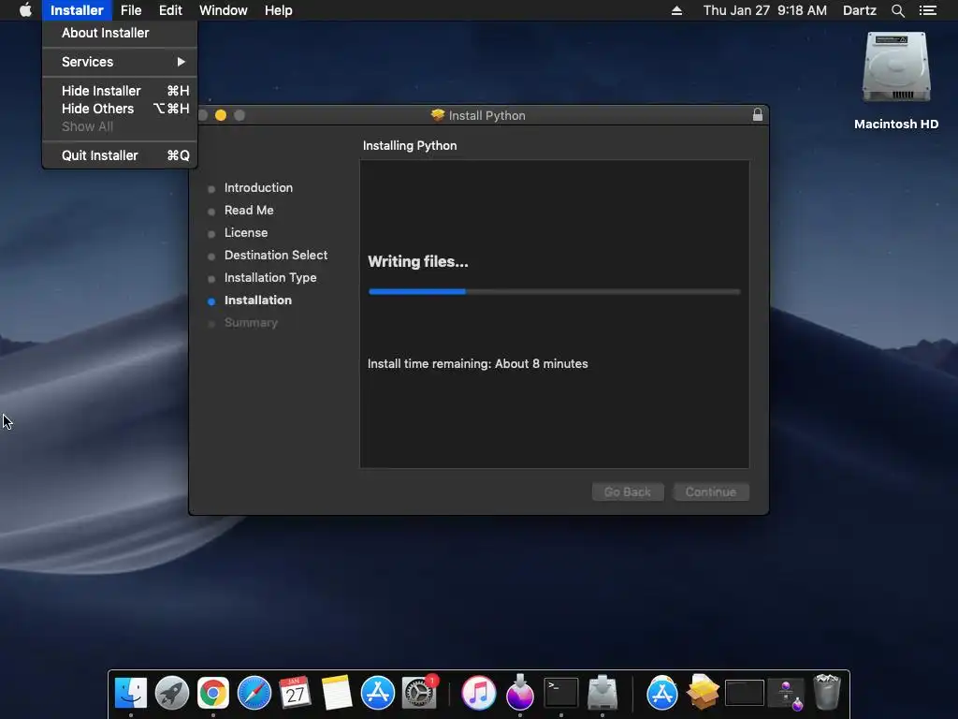Click the Introduction step in sidebar
The width and height of the screenshot is (958, 719).
258,187
